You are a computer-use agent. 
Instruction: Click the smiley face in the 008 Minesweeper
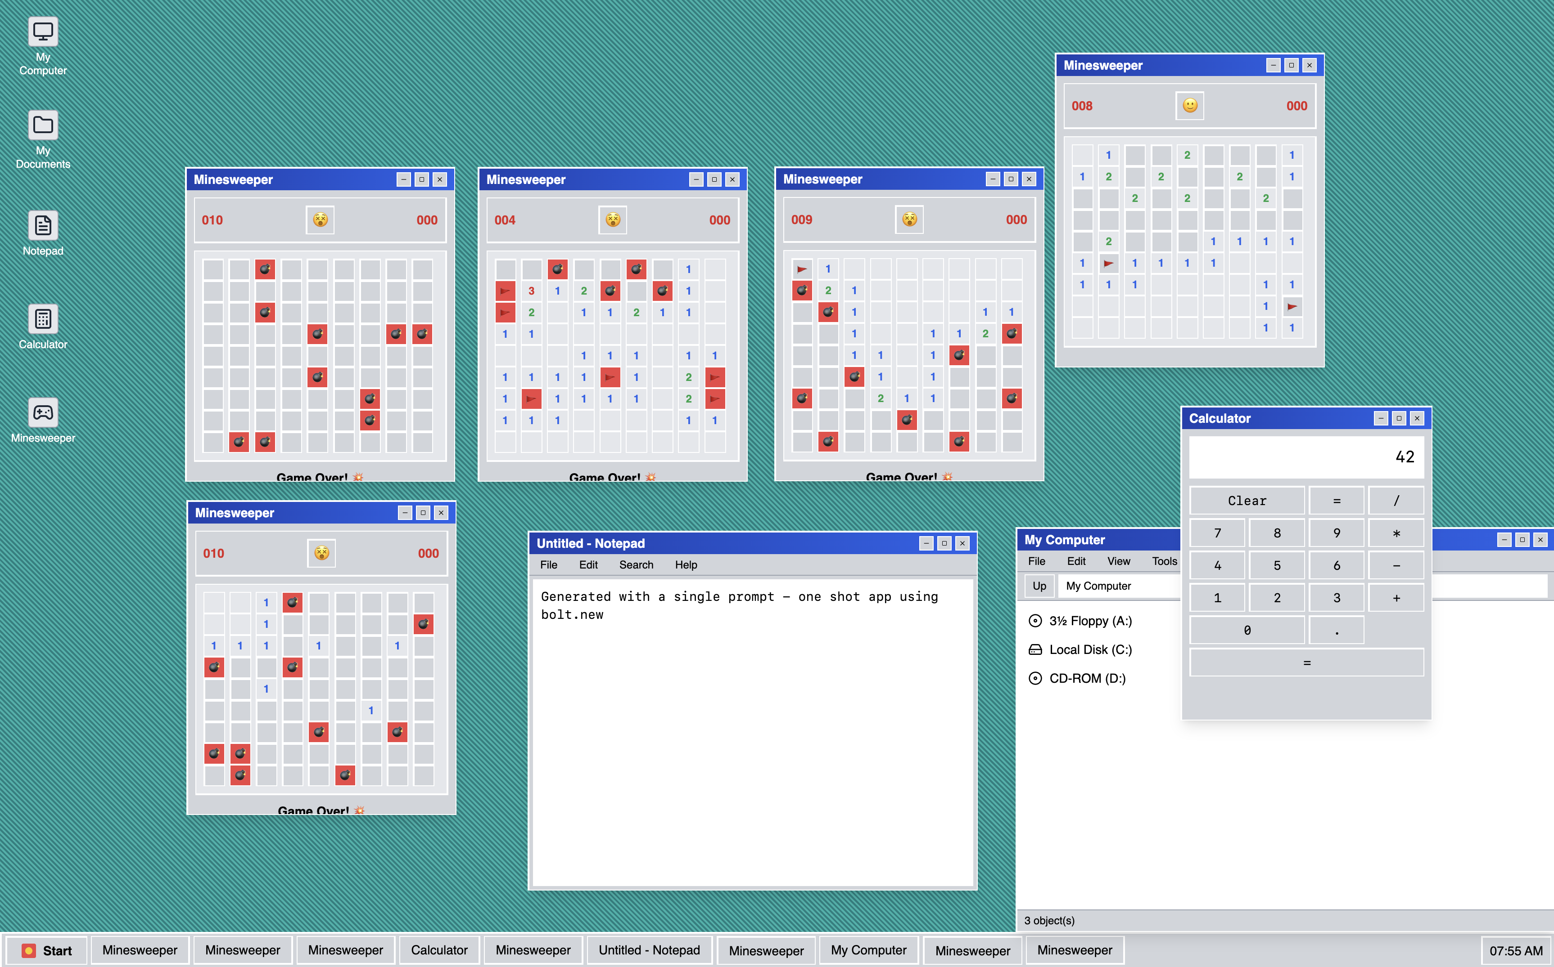click(1189, 106)
